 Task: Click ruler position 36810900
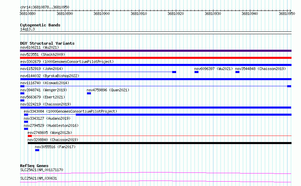pyautogui.click(x=101, y=14)
